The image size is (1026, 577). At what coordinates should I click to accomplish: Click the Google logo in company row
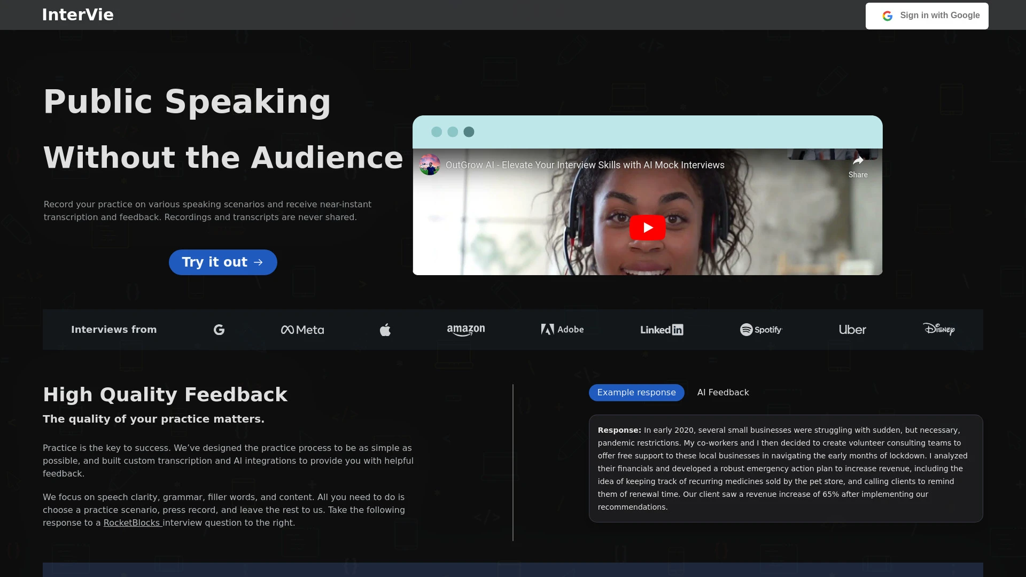point(219,330)
